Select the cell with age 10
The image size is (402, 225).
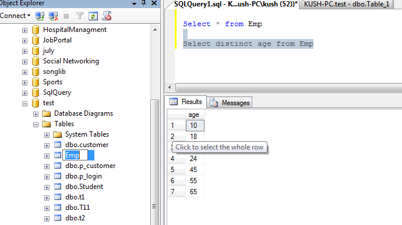(x=195, y=126)
